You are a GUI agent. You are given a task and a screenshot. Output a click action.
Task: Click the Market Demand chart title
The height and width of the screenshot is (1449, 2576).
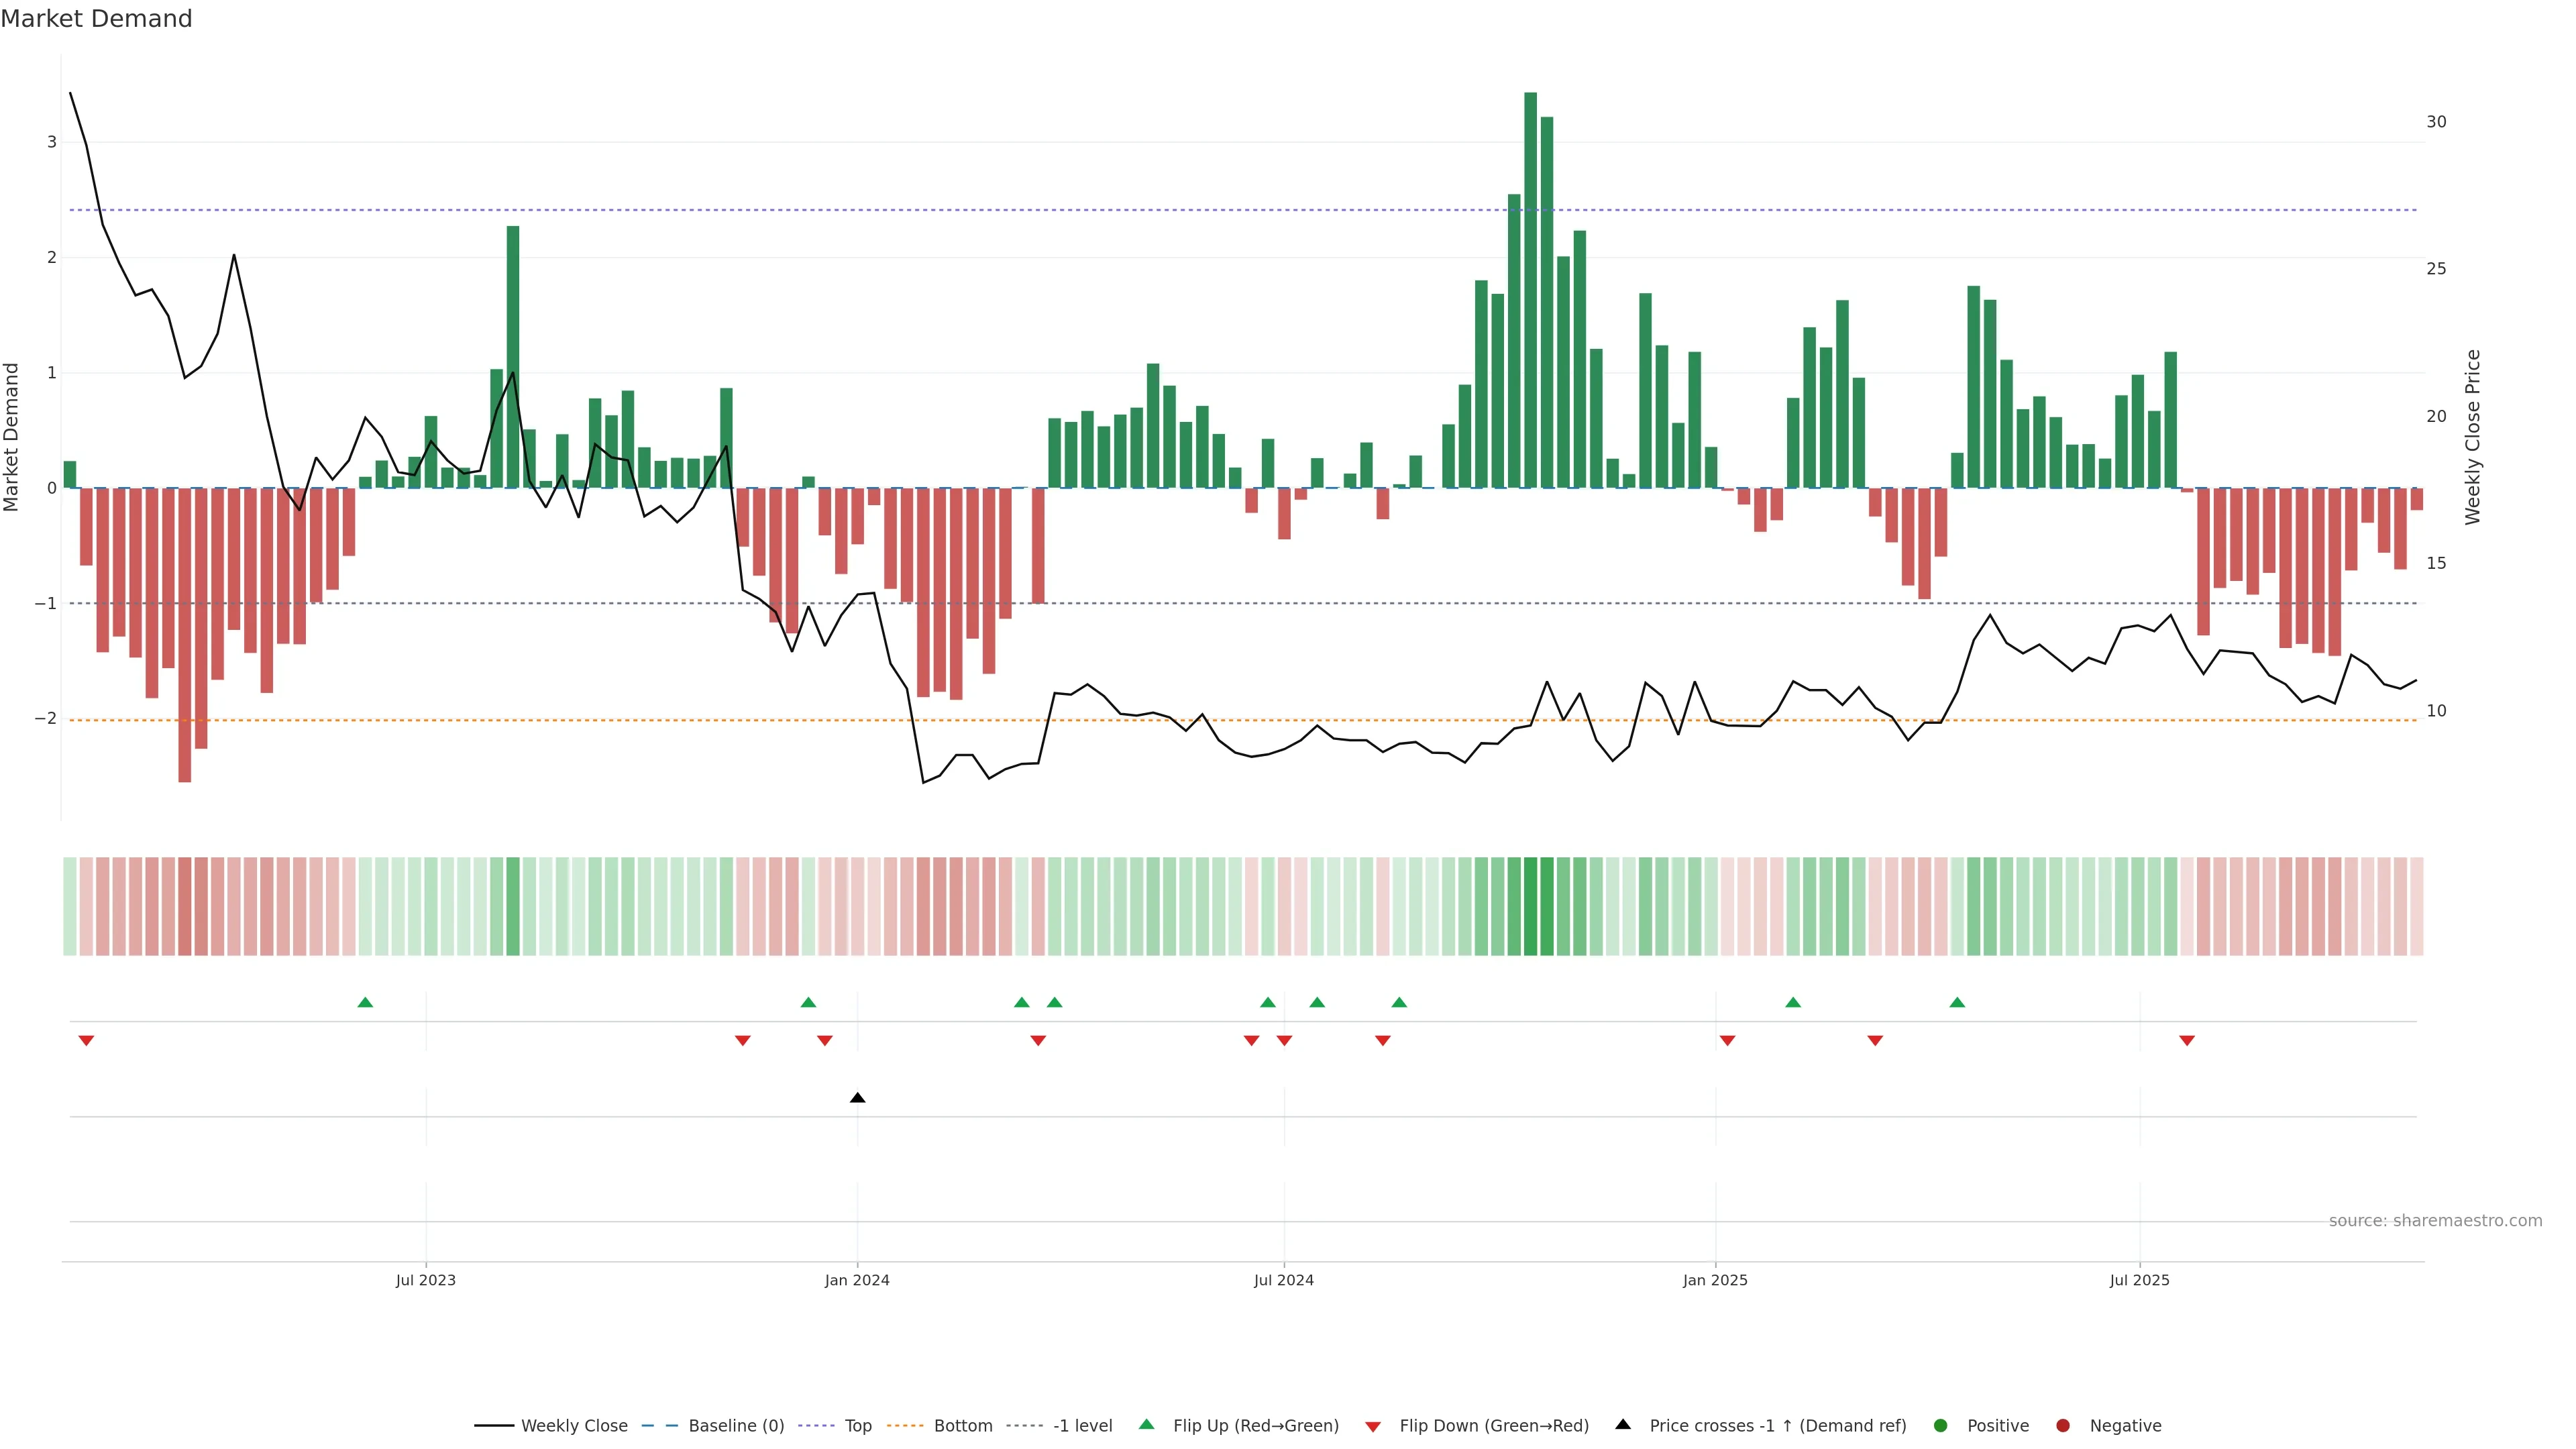pyautogui.click(x=96, y=19)
